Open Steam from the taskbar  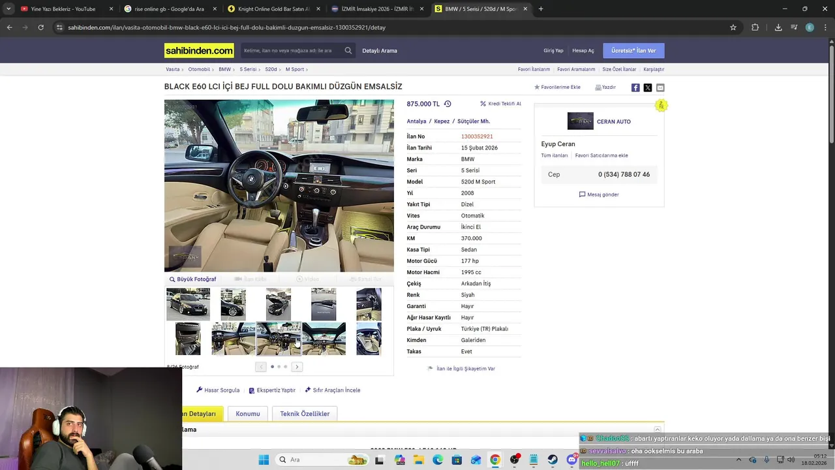[553, 460]
